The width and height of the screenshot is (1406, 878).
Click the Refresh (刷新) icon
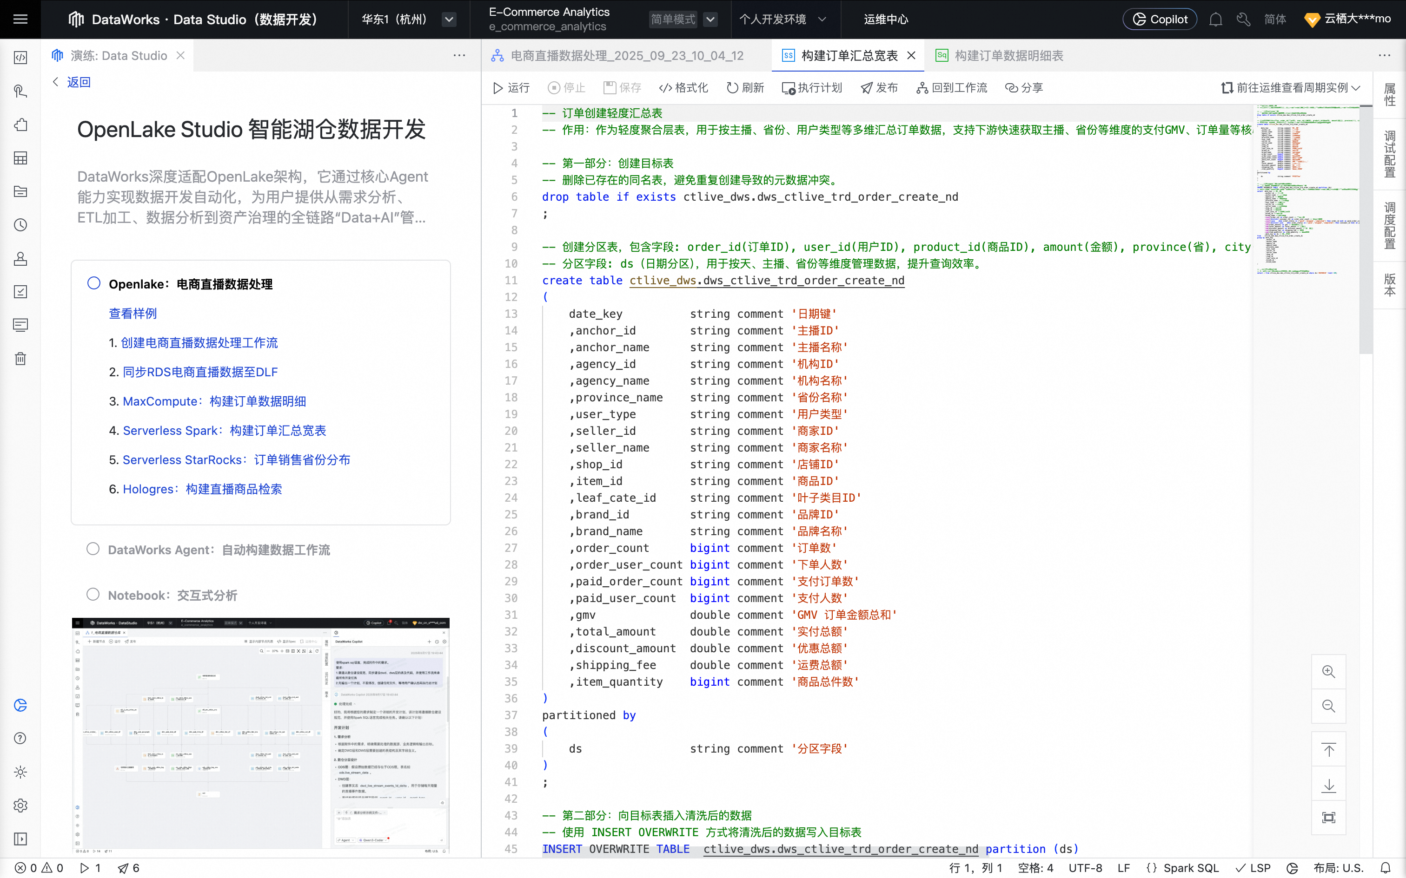pyautogui.click(x=732, y=88)
